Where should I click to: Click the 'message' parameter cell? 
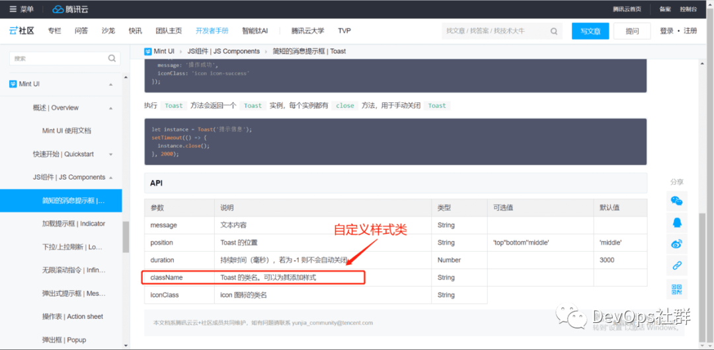pos(179,225)
